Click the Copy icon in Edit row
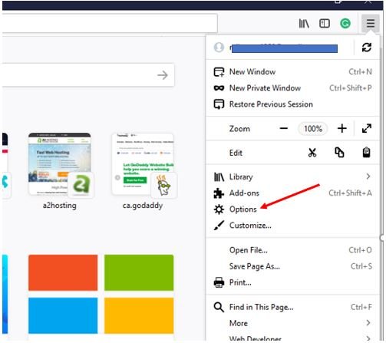This screenshot has height=343, width=386. click(x=339, y=153)
